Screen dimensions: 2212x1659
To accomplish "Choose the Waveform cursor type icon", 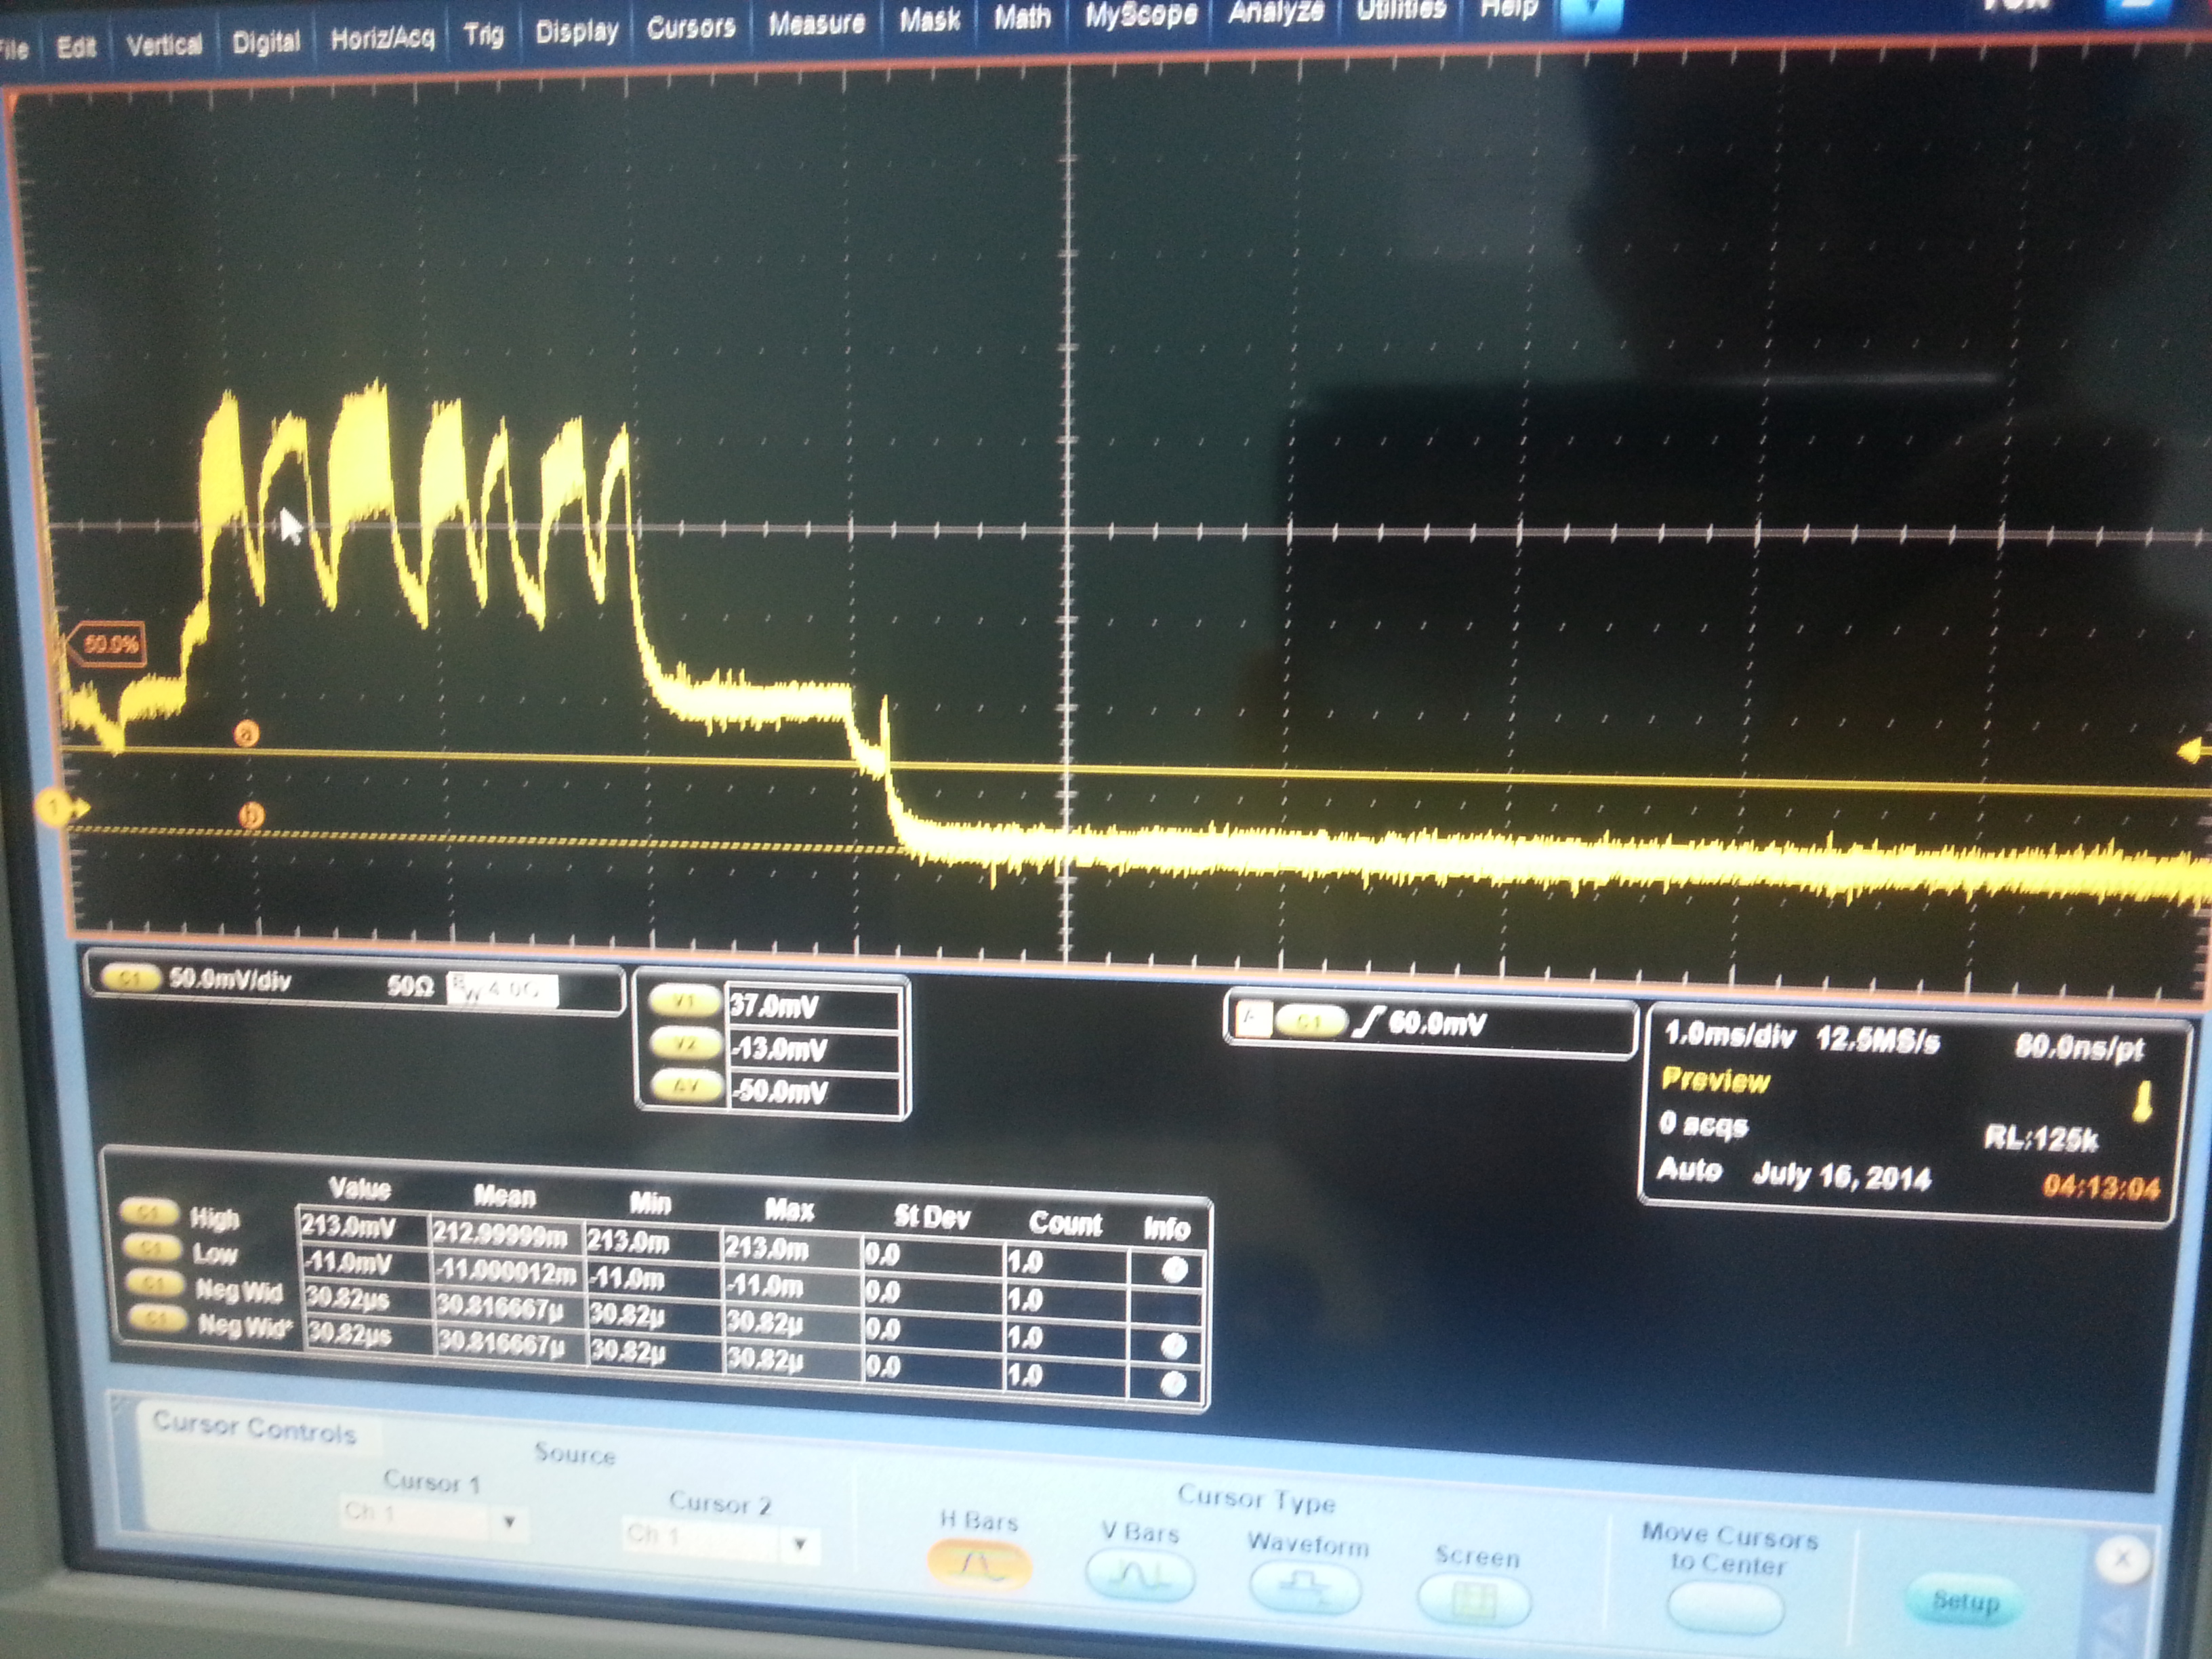I will coord(1305,1587).
